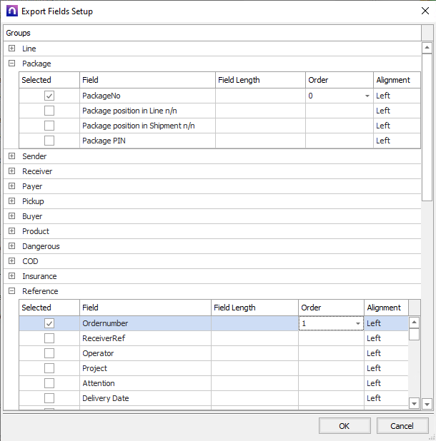
Task: Expand the Line group
Action: pyautogui.click(x=11, y=49)
